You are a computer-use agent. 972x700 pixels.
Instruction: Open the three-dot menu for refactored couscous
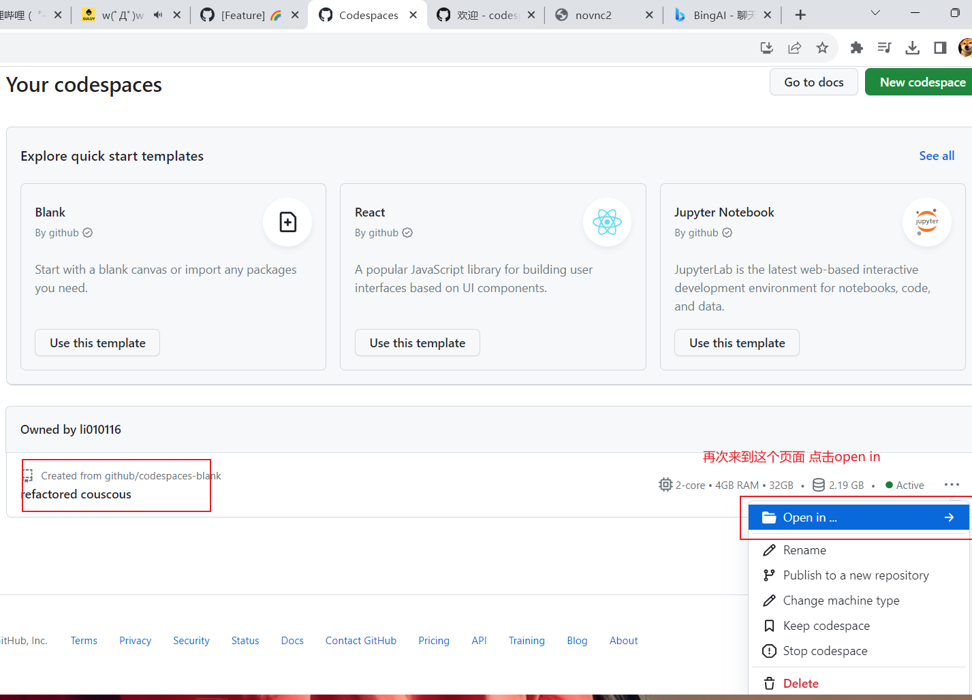[952, 485]
